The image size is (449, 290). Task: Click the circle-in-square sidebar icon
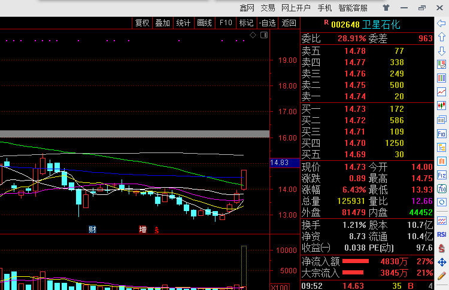pyautogui.click(x=442, y=203)
